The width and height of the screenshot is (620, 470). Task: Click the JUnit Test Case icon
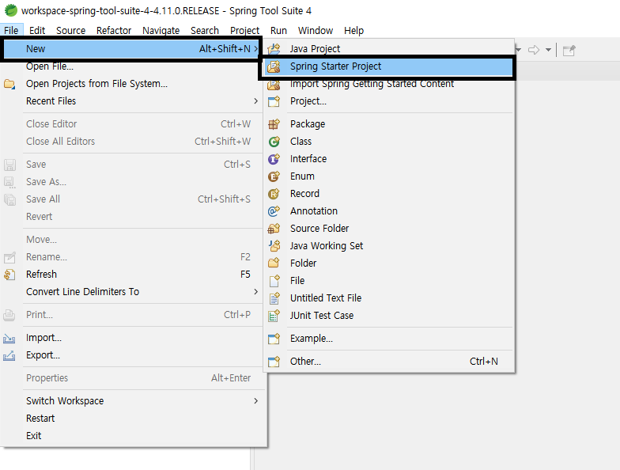click(x=274, y=316)
